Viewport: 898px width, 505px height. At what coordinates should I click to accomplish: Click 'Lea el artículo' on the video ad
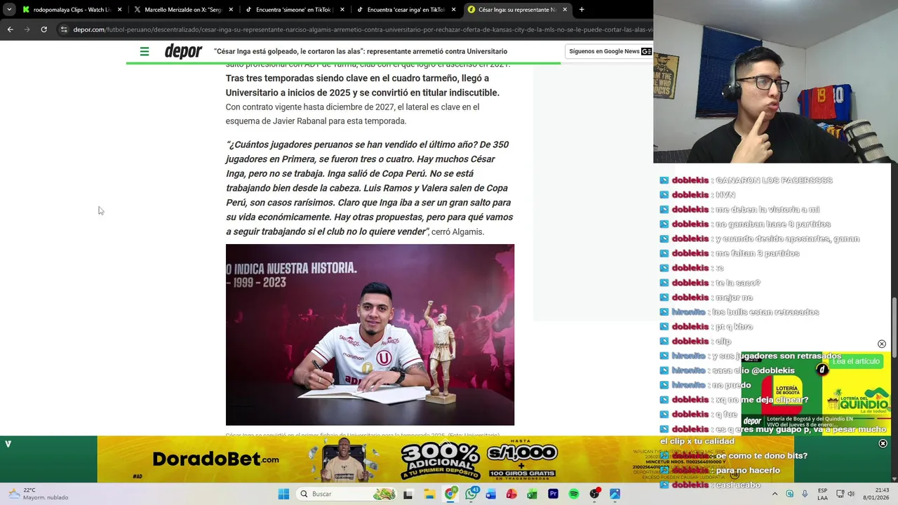[856, 361]
